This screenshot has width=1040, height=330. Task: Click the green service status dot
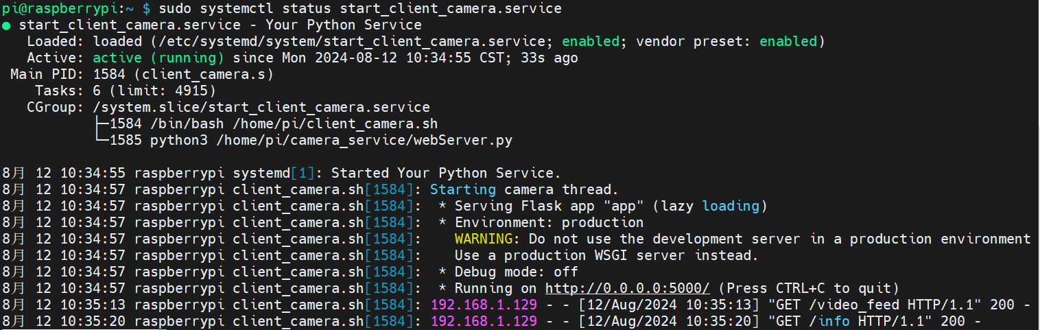[x=6, y=25]
